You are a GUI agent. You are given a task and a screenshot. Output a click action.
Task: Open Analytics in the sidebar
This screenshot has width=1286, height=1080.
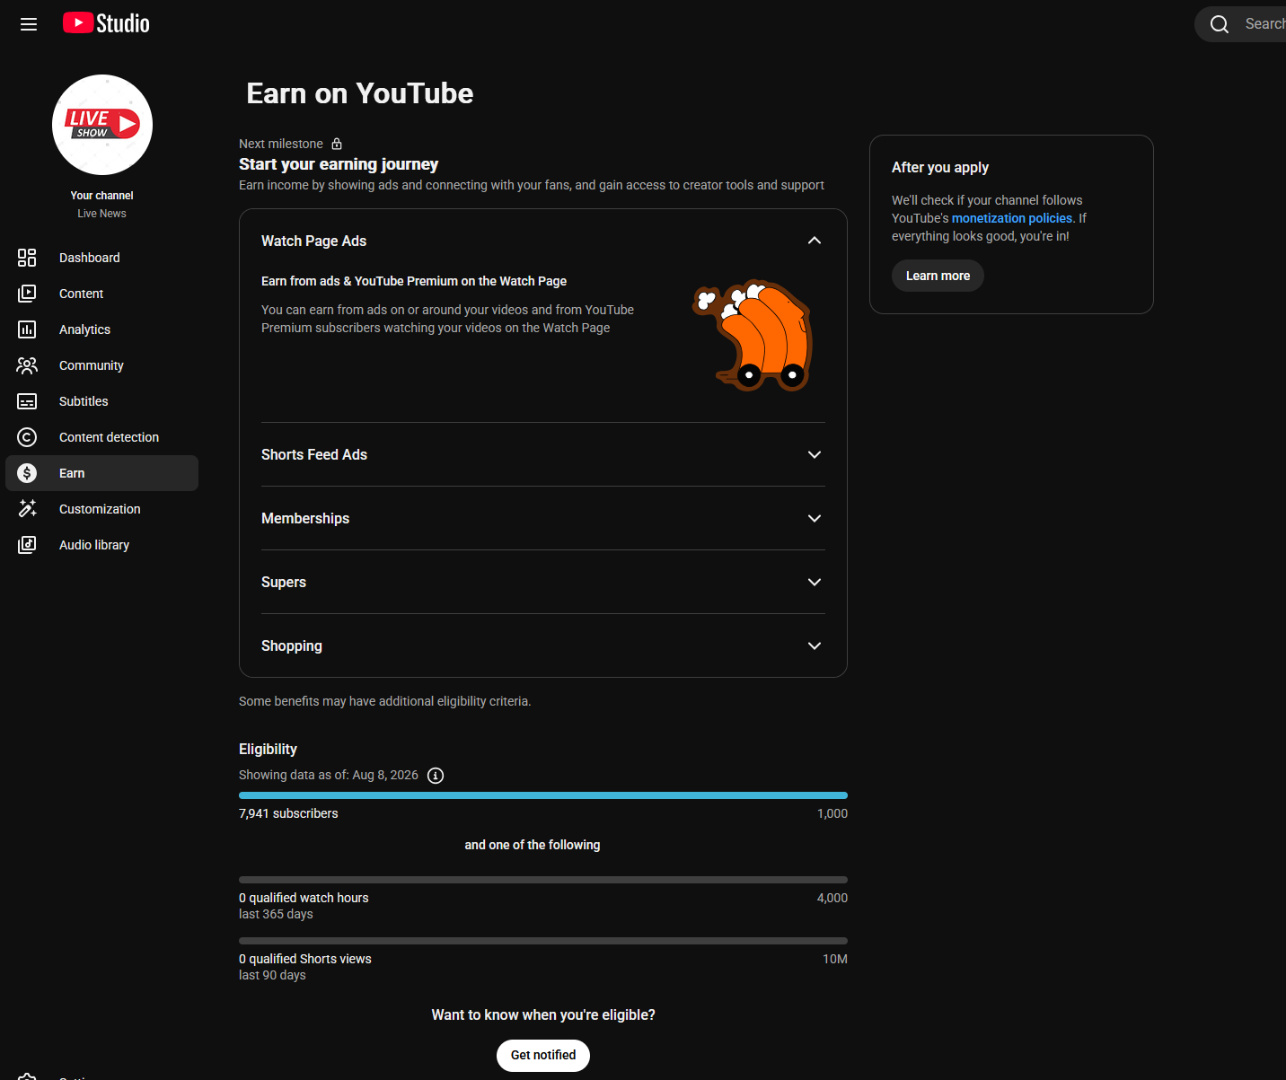pos(102,329)
